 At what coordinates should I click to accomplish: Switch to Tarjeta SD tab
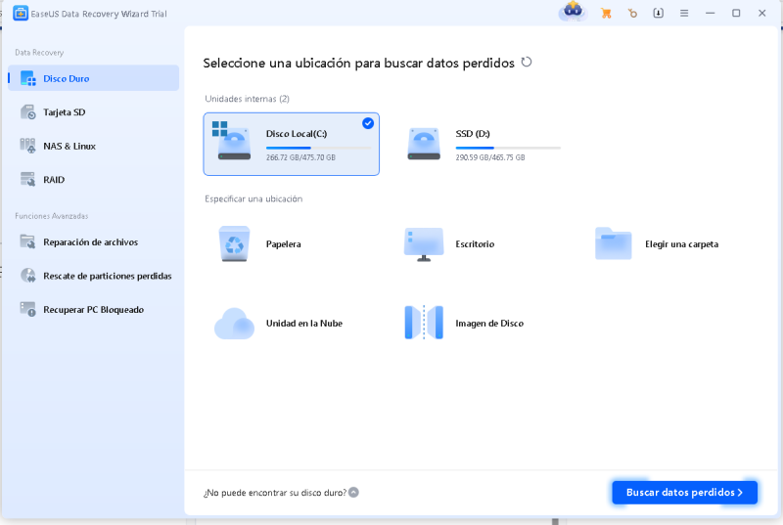pos(64,112)
